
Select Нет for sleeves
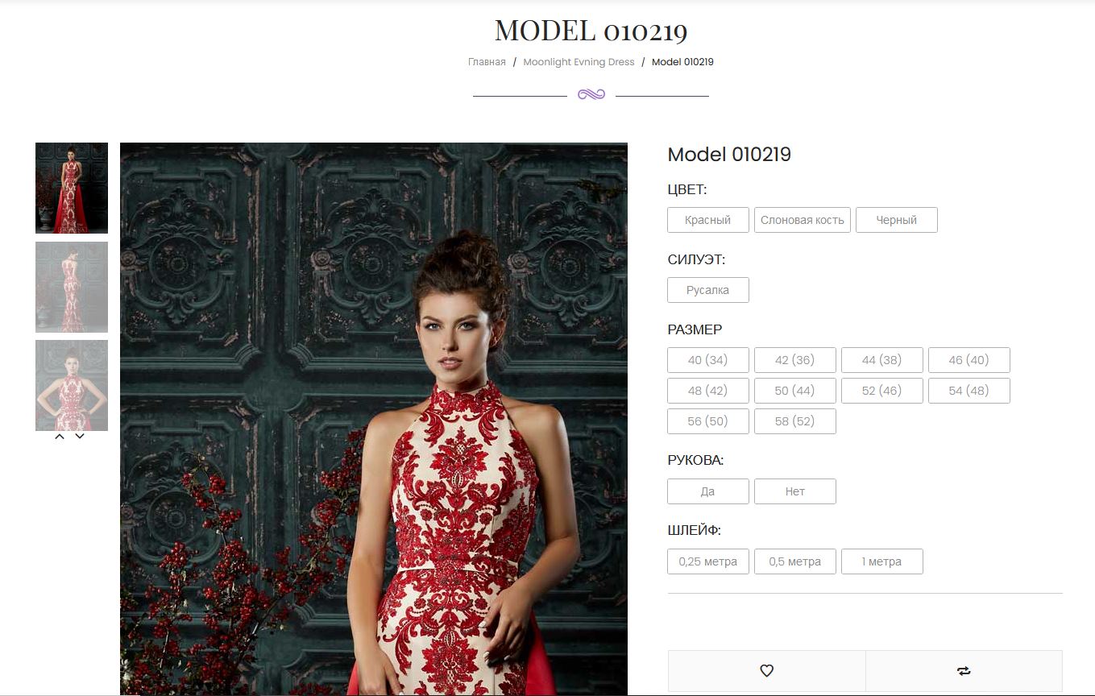tap(795, 491)
